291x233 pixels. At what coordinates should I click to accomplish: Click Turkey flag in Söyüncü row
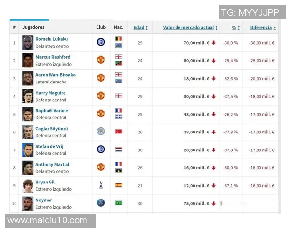coord(118,132)
